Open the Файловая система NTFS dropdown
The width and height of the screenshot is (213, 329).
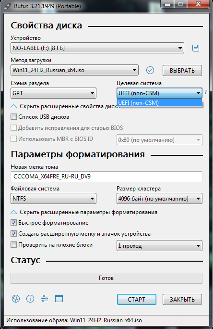53,199
